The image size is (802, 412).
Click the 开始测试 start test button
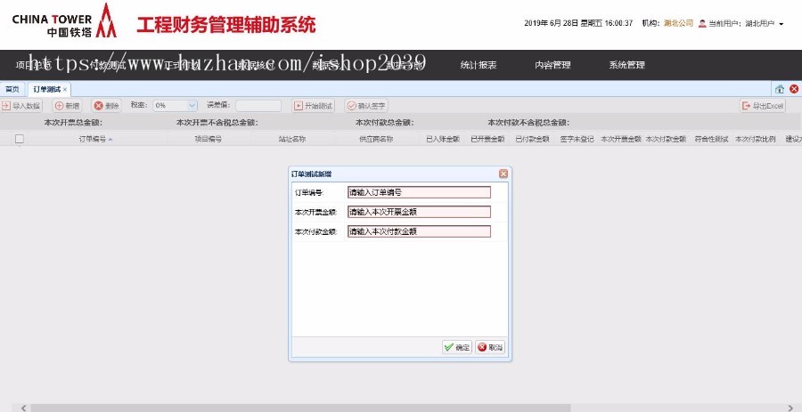pos(313,106)
